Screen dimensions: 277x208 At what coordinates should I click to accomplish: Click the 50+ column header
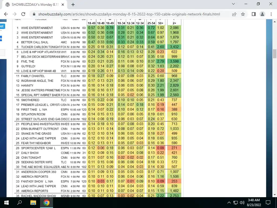point(161,23)
